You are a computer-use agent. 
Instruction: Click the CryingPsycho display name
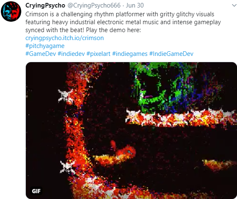point(45,5)
